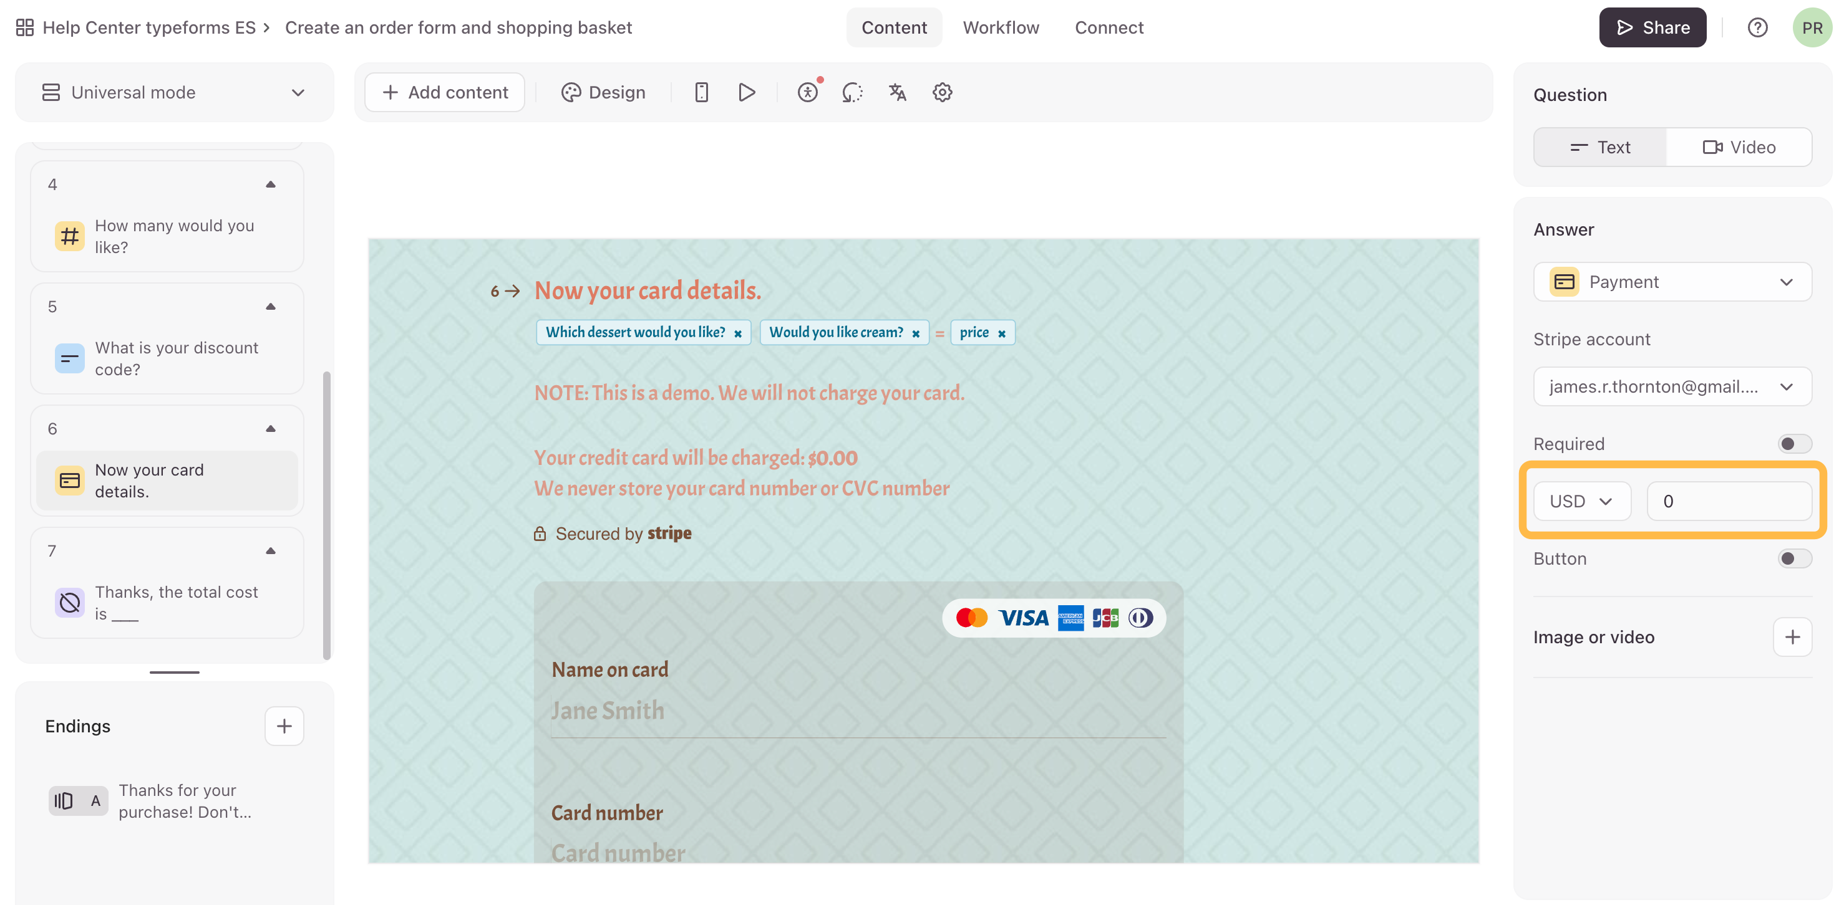
Task: Open the USD currency dropdown
Action: (1582, 502)
